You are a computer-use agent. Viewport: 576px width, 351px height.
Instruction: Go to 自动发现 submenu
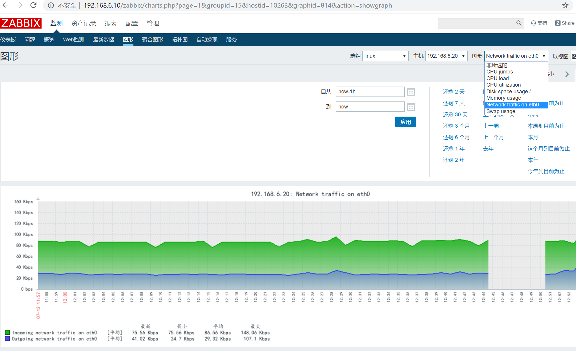tap(207, 40)
